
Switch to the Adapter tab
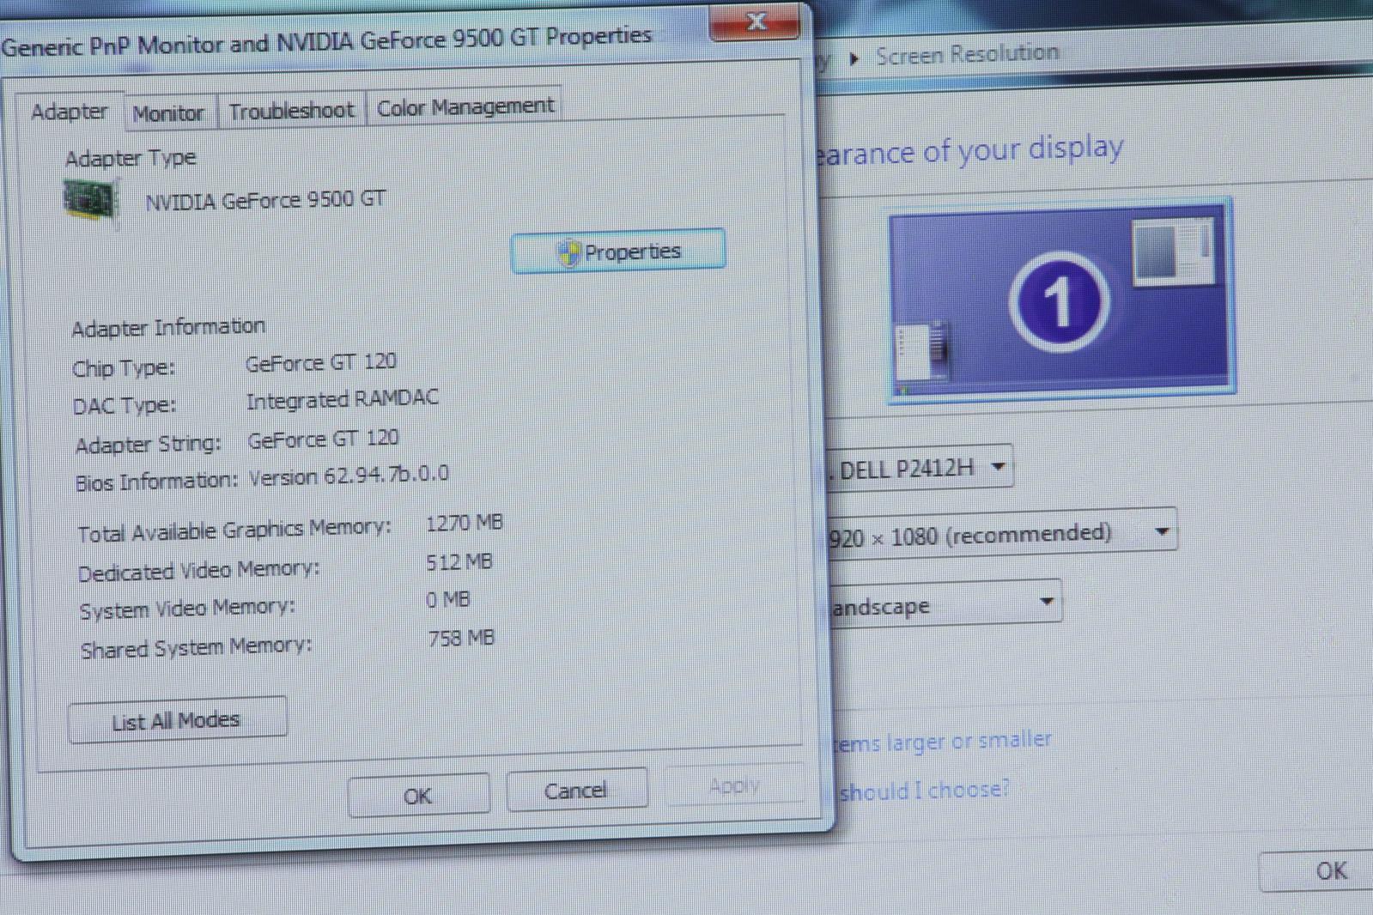70,112
